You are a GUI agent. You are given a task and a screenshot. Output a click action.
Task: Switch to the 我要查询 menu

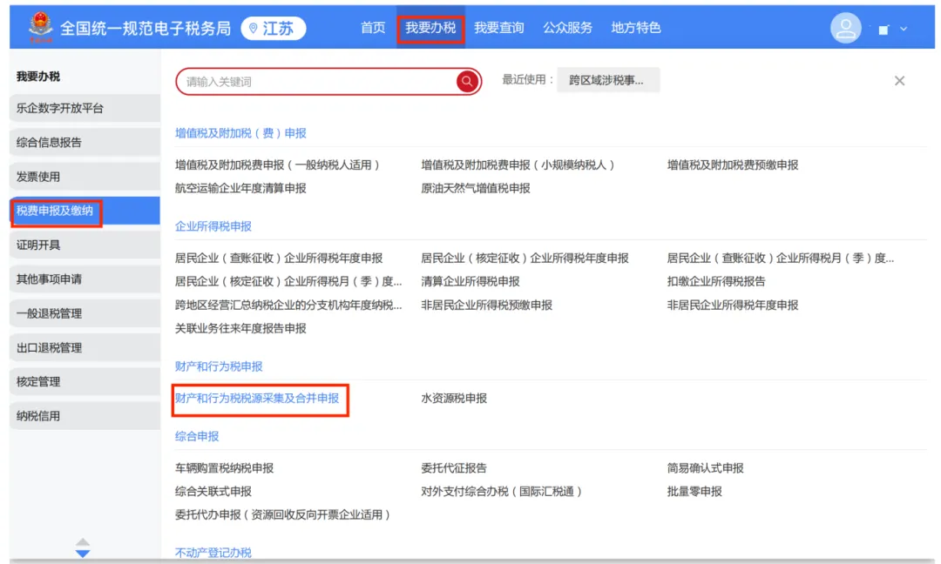coord(498,27)
